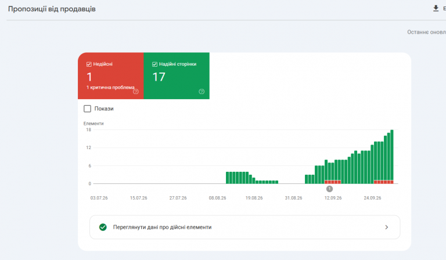The width and height of the screenshot is (446, 260).
Task: Click the number 17 on green card
Action: (159, 77)
